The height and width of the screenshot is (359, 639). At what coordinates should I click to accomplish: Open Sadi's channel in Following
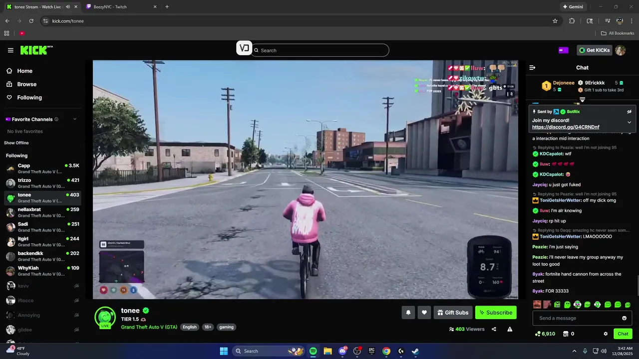42,227
